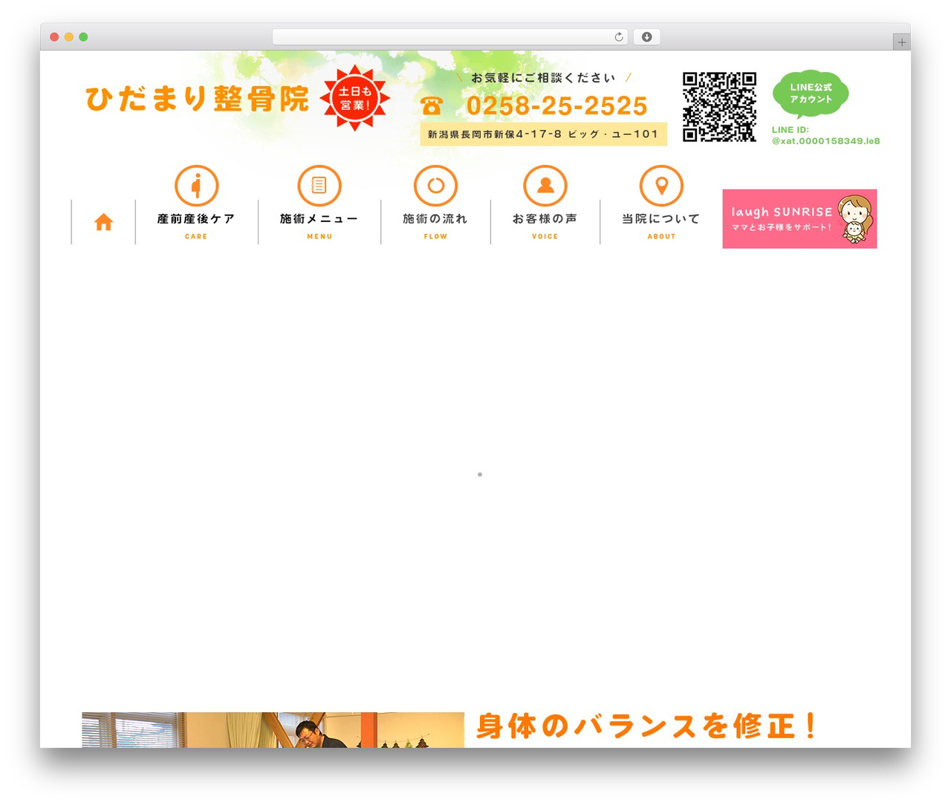This screenshot has width=951, height=805.
Task: Click the red sun 土日も営業 badge
Action: [x=354, y=98]
